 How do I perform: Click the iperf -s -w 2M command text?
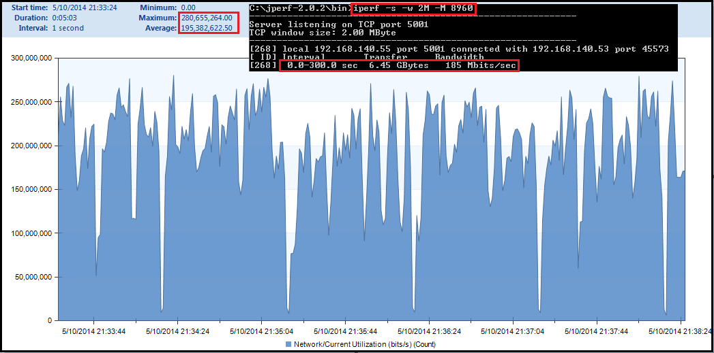point(413,8)
